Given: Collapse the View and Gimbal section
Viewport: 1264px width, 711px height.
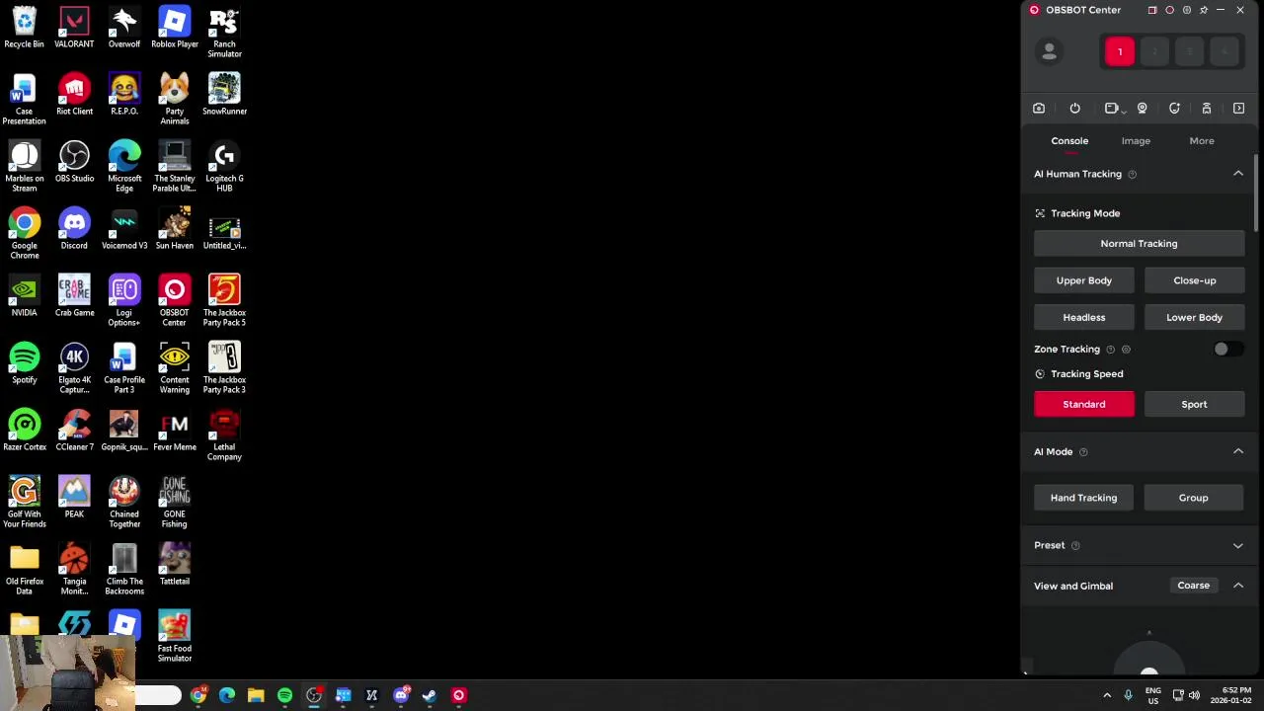Looking at the screenshot, I should pos(1238,586).
